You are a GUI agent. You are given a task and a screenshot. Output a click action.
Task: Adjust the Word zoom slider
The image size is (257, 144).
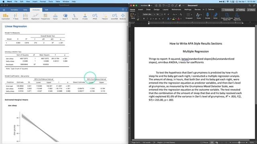pyautogui.click(x=239, y=142)
